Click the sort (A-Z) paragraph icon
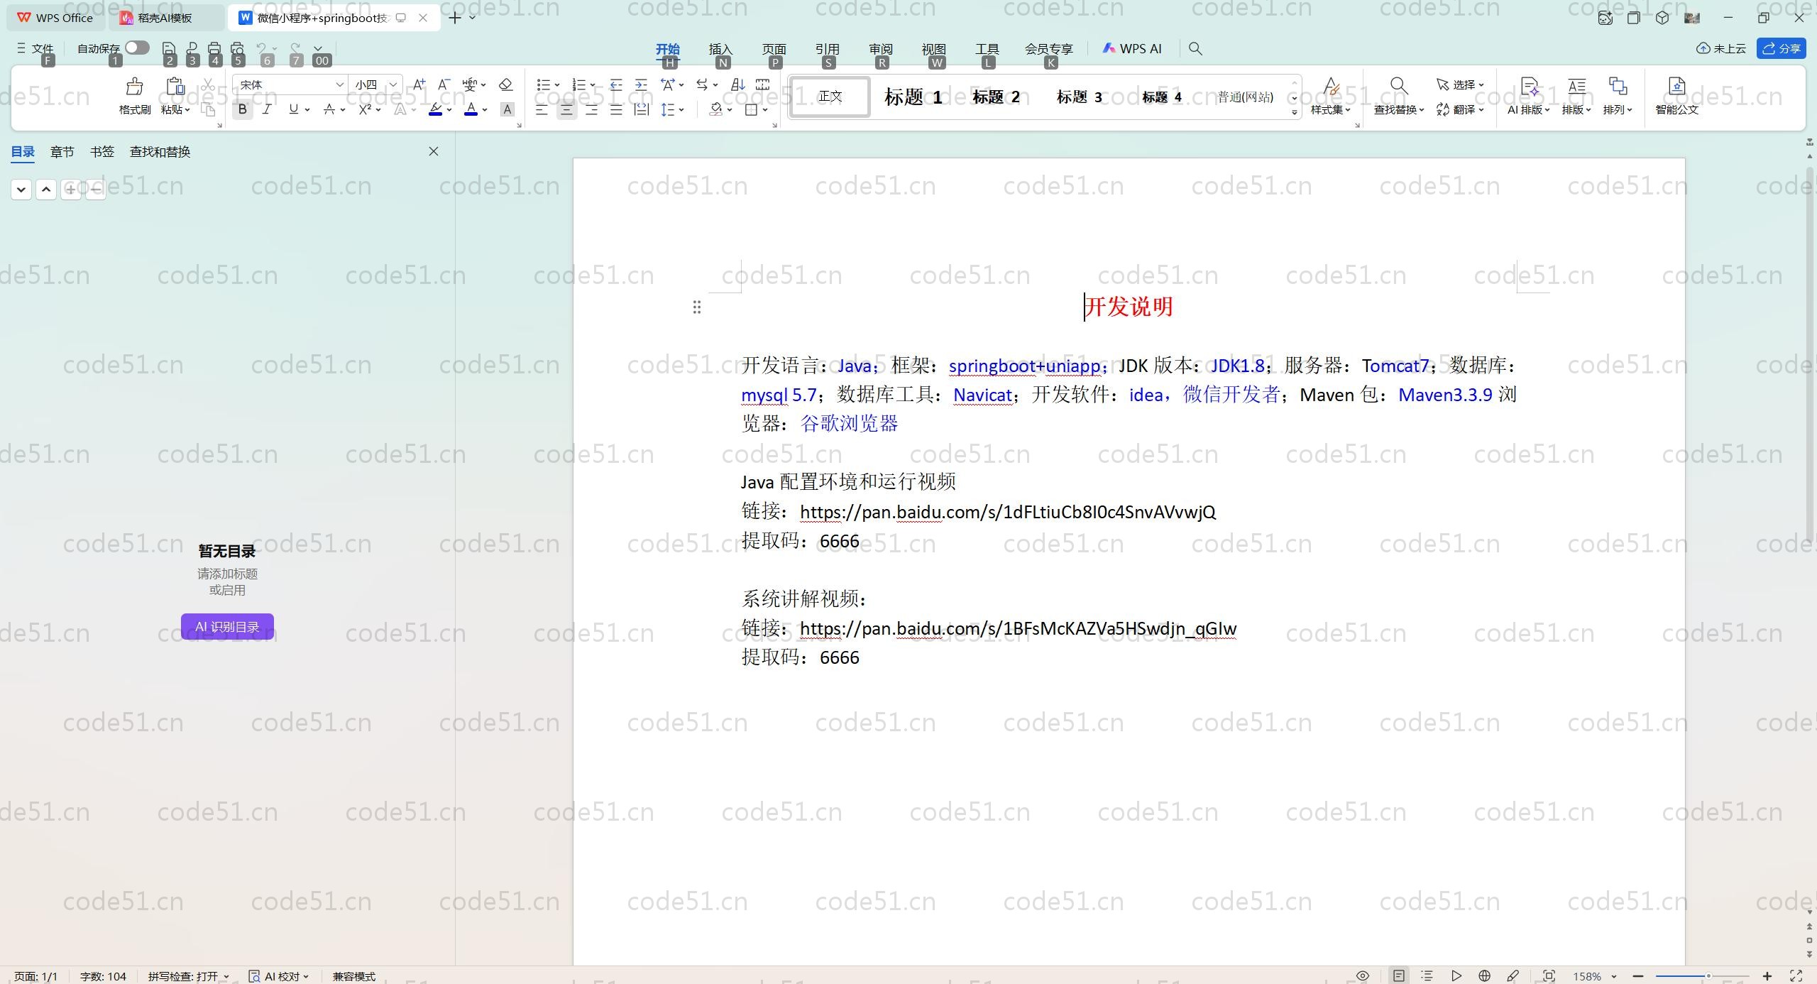The height and width of the screenshot is (984, 1817). (737, 84)
